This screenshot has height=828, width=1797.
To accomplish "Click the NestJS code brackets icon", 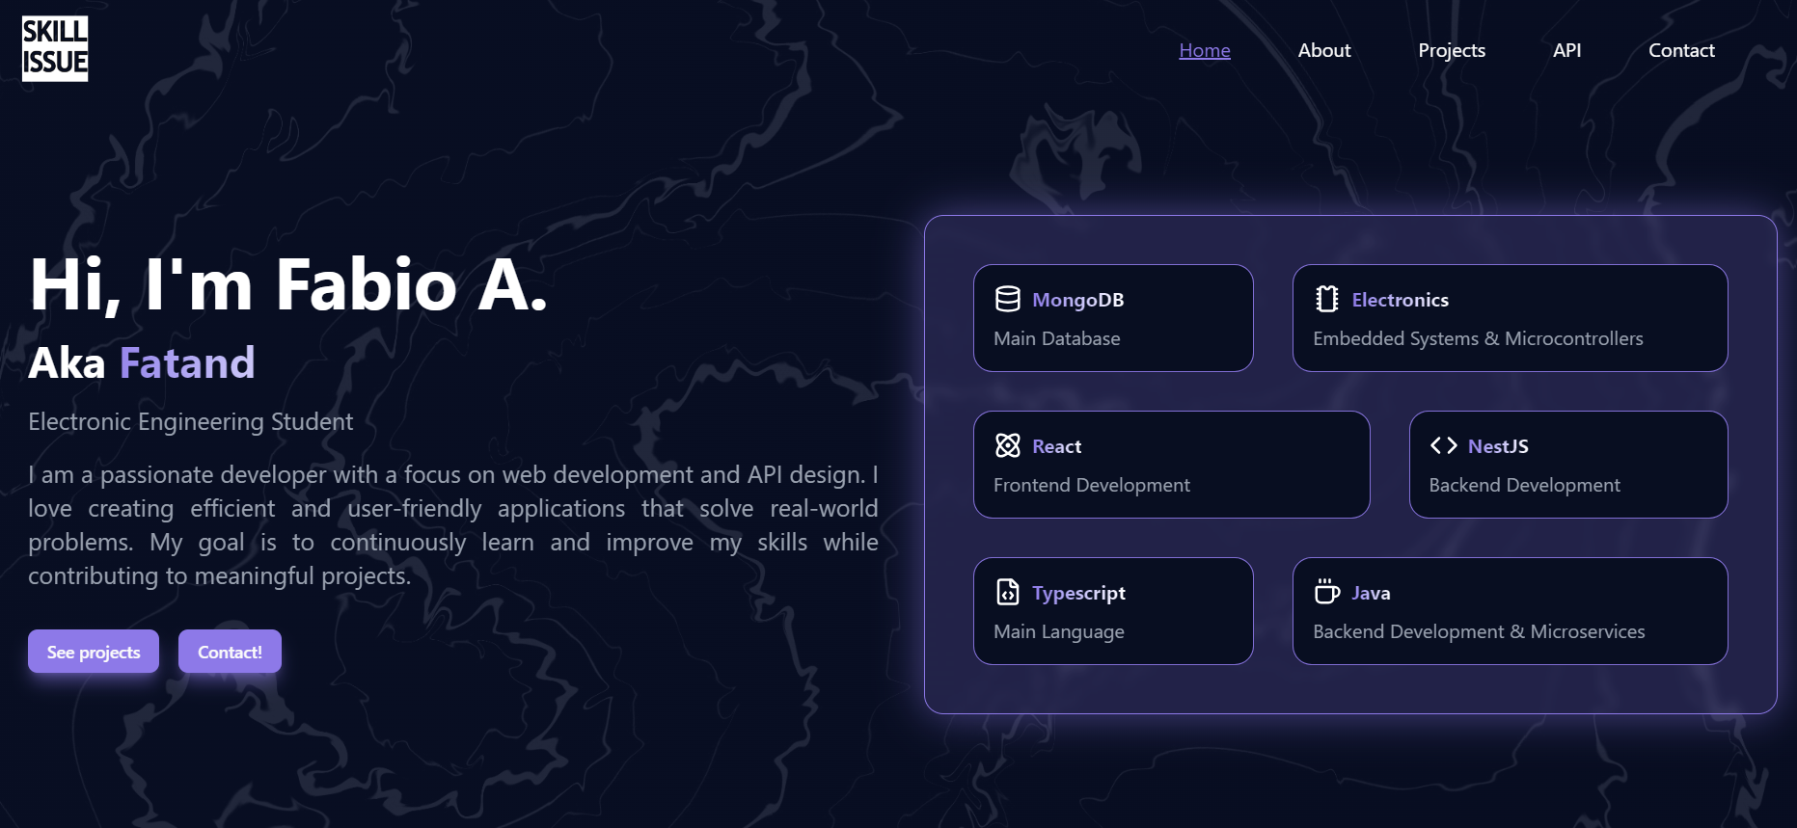I will 1443,445.
